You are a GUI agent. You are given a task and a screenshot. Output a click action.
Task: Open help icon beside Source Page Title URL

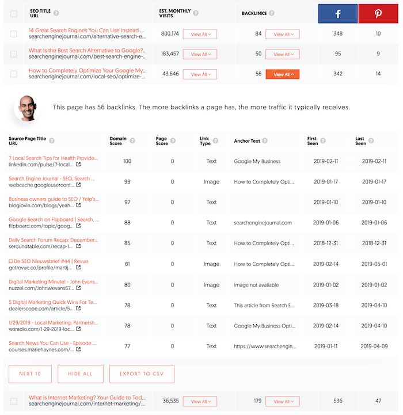click(x=52, y=141)
